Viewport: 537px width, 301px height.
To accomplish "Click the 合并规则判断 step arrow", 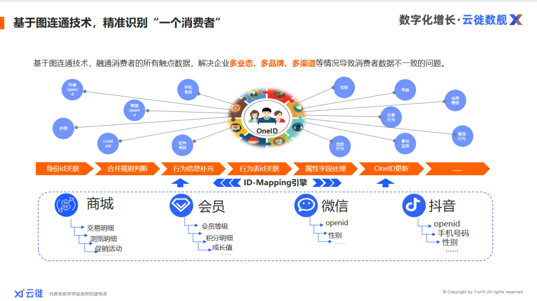I will [x=127, y=169].
